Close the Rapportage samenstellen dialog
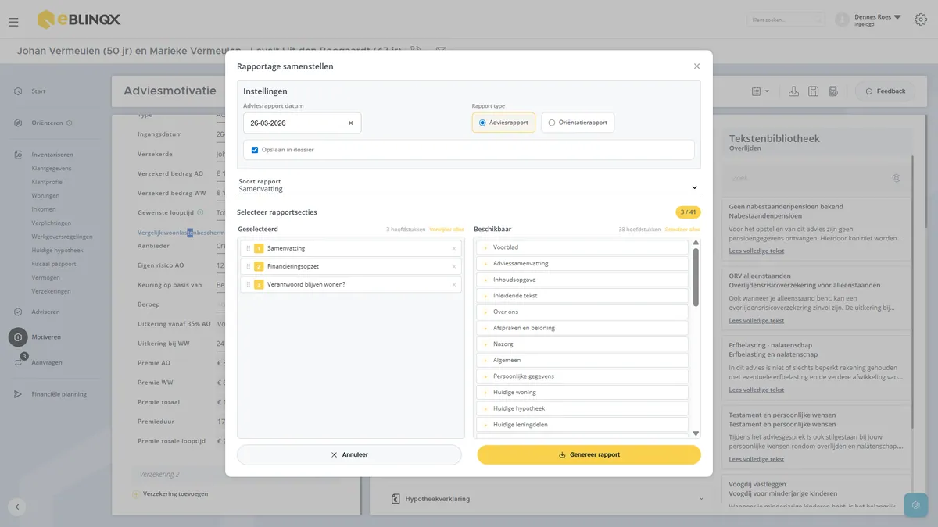938x527 pixels. pyautogui.click(x=696, y=66)
